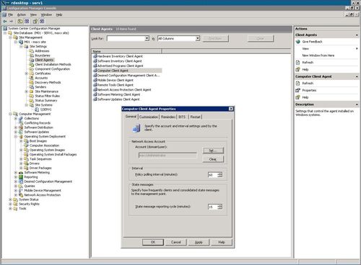
Task: Expand the Site Maintenance tree node
Action: click(27, 91)
